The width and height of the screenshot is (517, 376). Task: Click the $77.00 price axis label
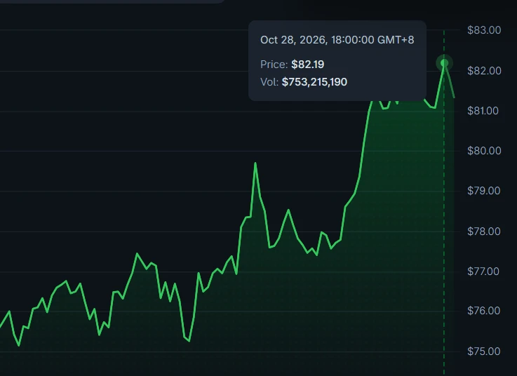click(483, 271)
